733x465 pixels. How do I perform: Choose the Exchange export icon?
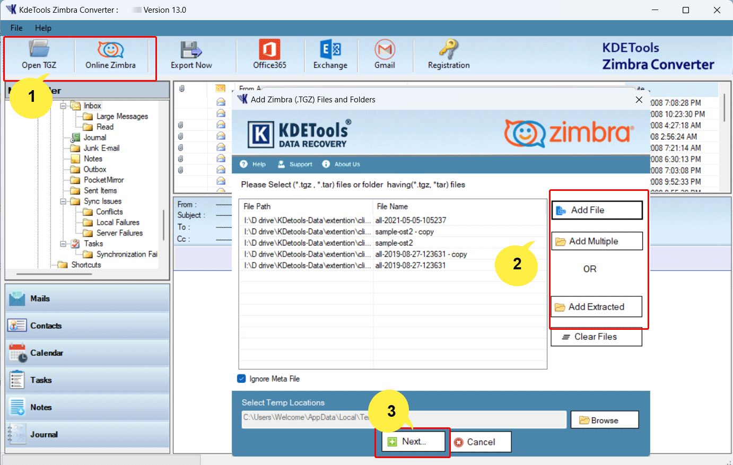coord(330,55)
